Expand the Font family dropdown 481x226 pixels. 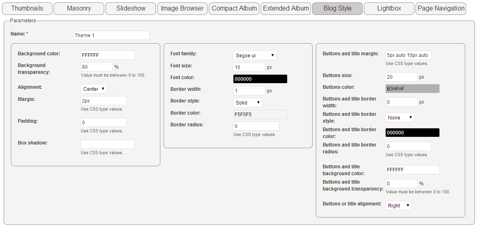pos(254,56)
